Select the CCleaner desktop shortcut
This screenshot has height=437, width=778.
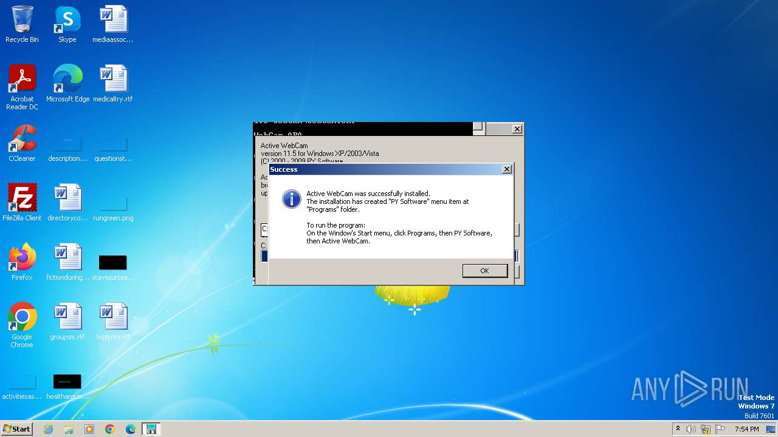[x=22, y=143]
